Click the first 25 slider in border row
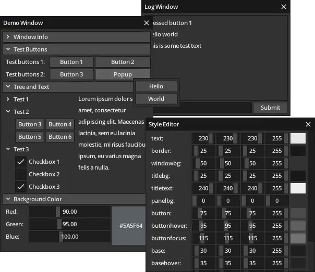Screen dimensions: 315x272 (x=203, y=151)
